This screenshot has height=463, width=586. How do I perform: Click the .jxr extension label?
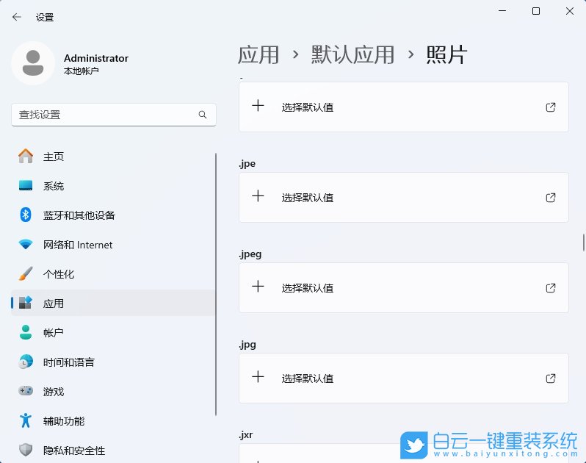[x=245, y=435]
